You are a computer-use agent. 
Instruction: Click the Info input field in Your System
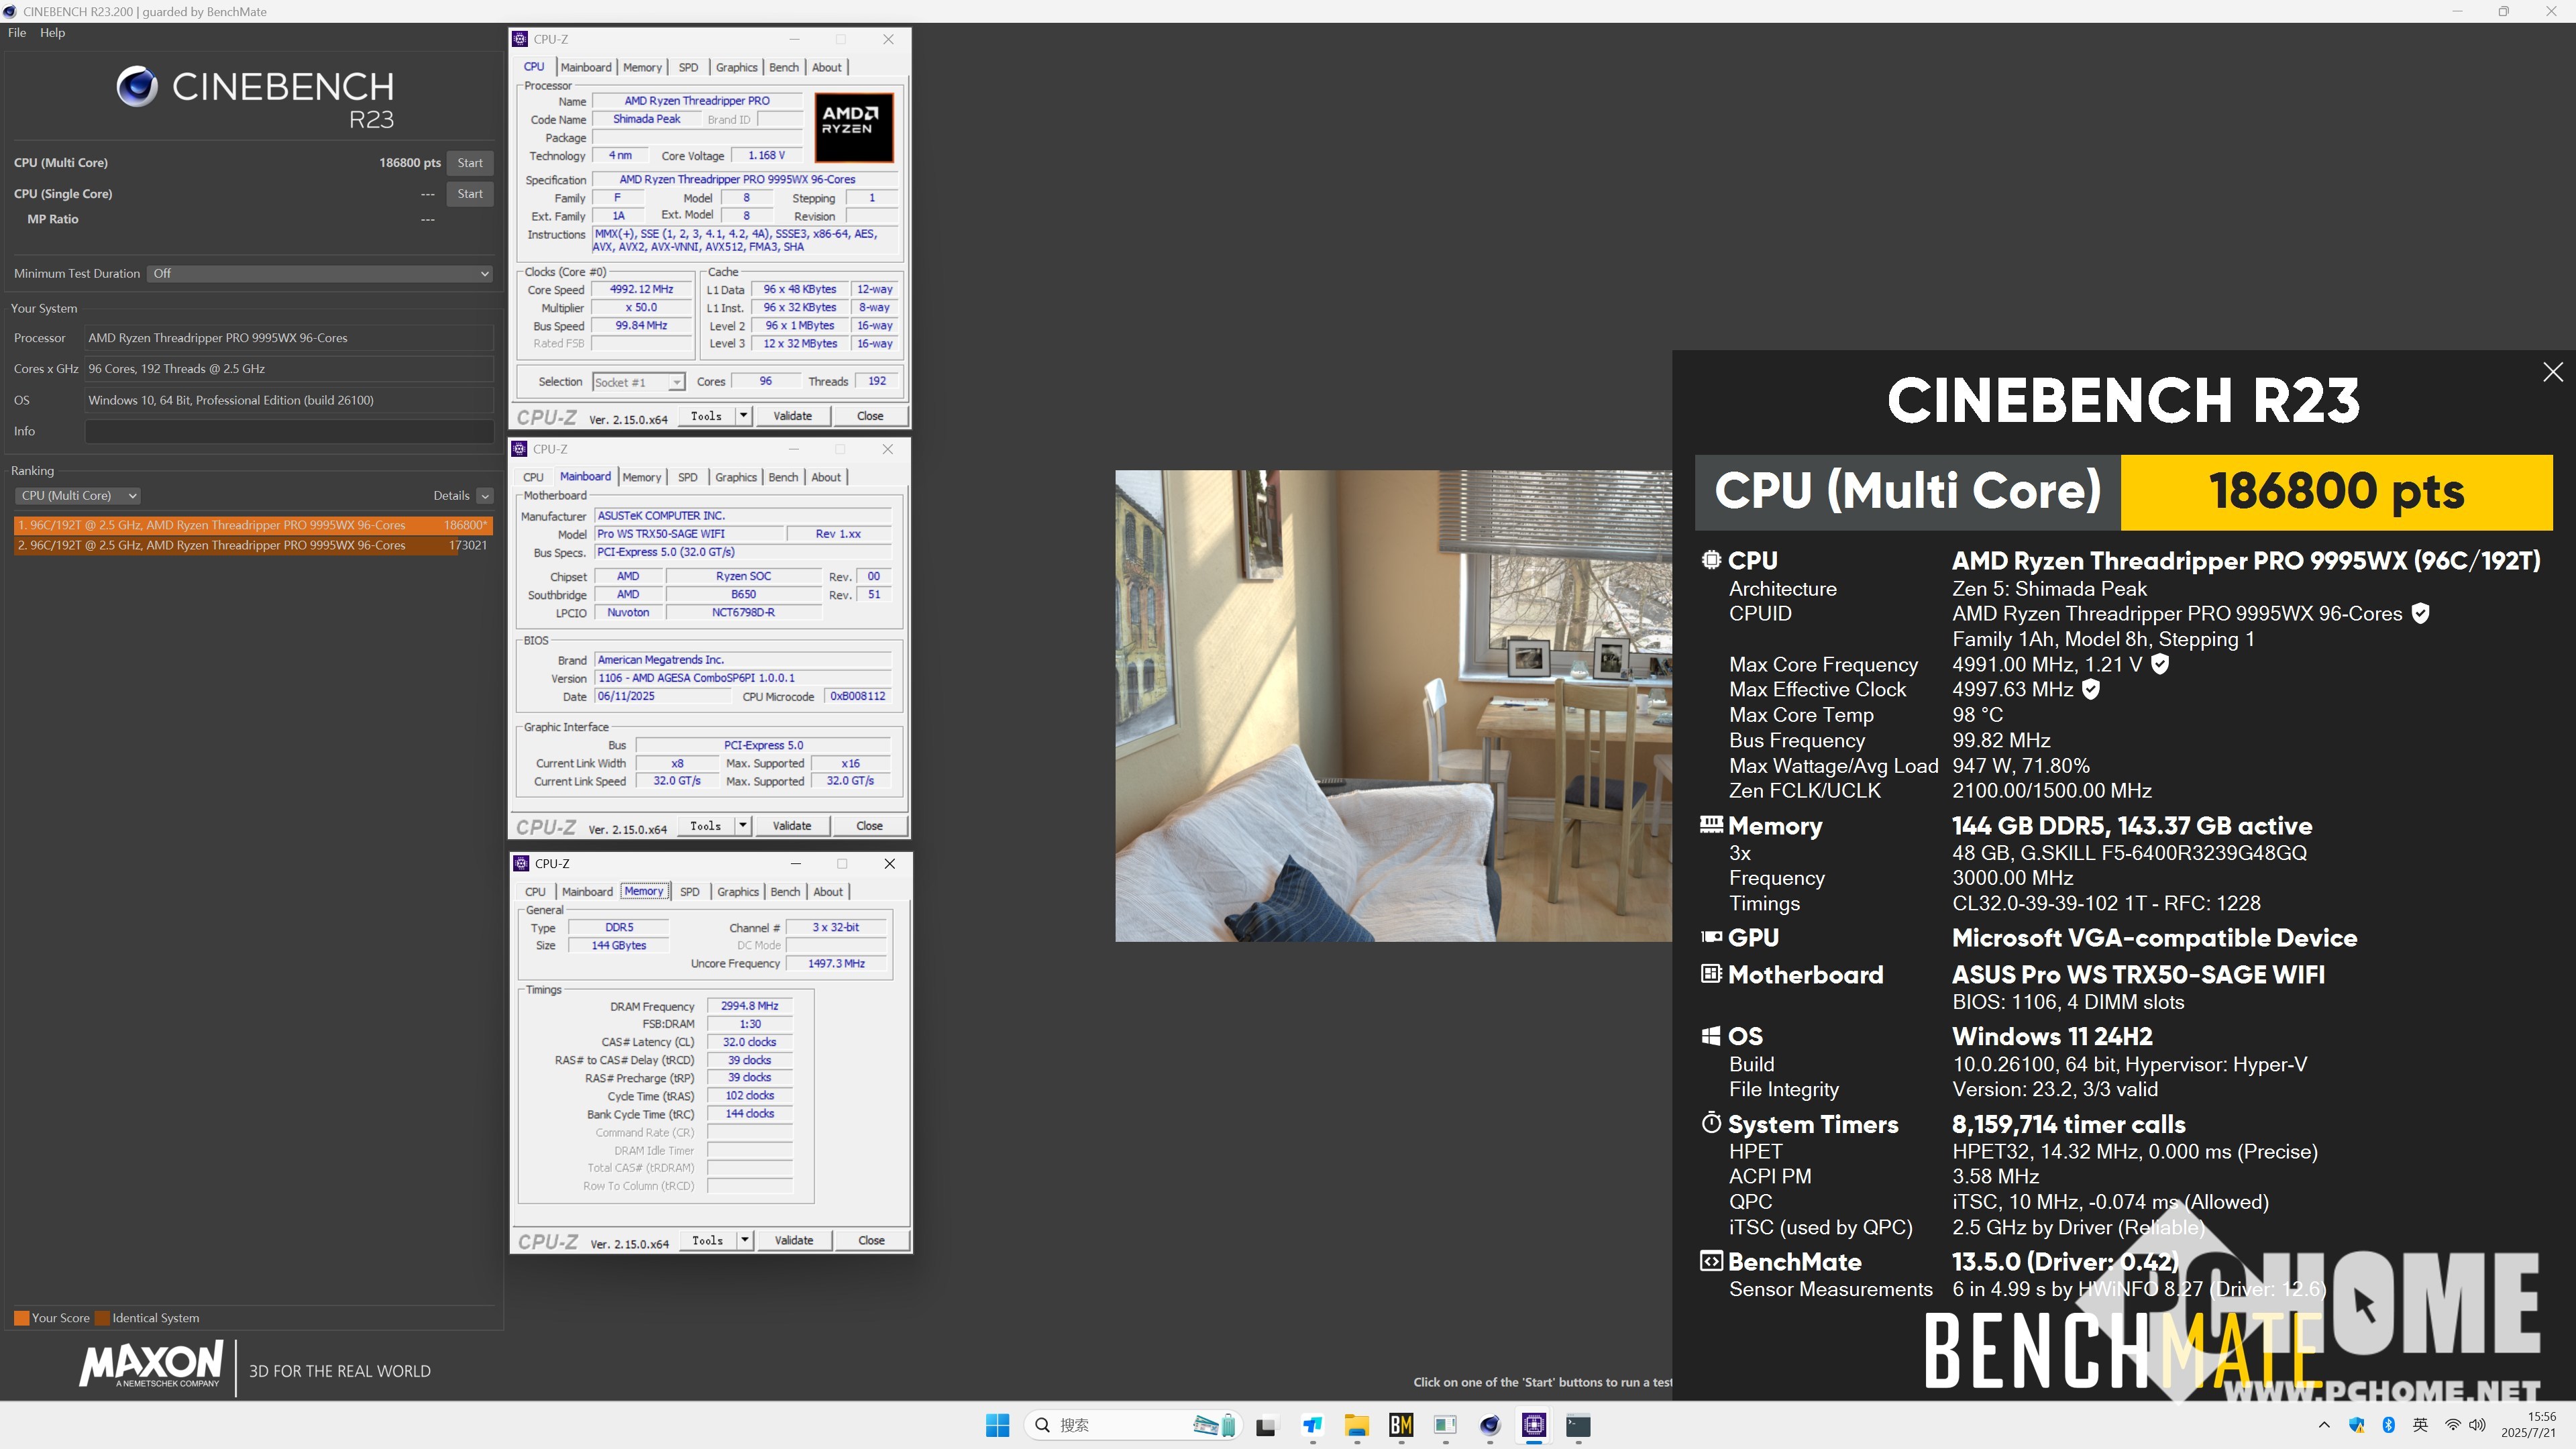(x=289, y=431)
